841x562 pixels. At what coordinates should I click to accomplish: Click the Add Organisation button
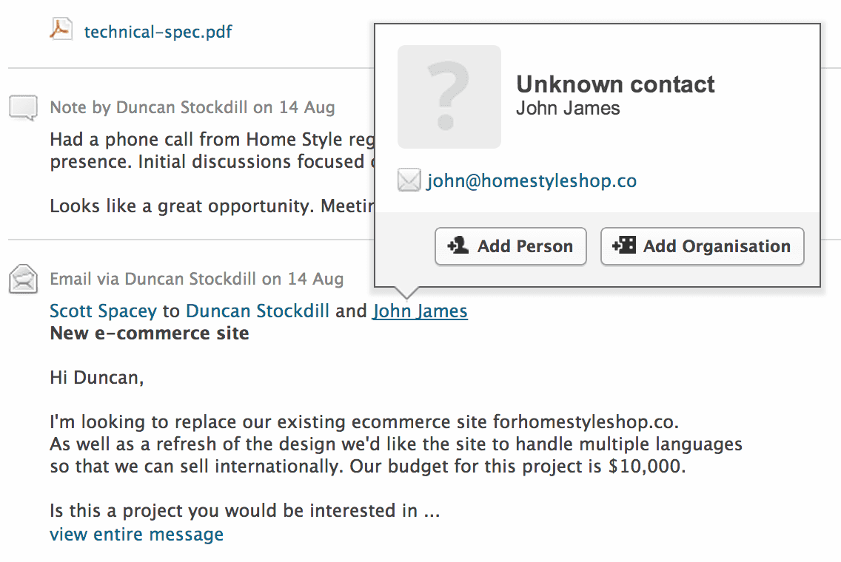[702, 246]
